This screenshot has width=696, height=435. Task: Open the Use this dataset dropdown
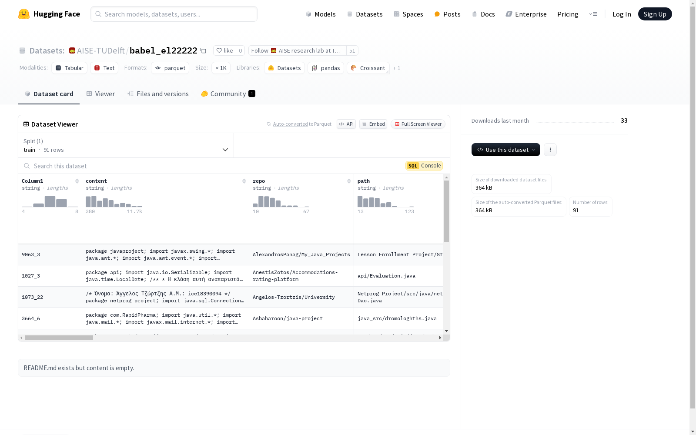pos(506,150)
